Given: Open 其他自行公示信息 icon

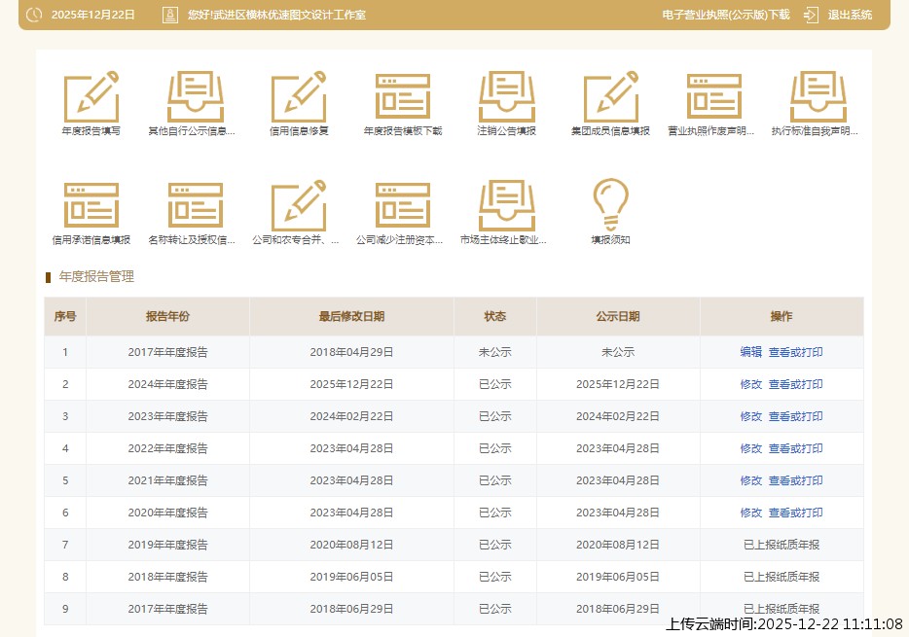Looking at the screenshot, I should pos(195,97).
